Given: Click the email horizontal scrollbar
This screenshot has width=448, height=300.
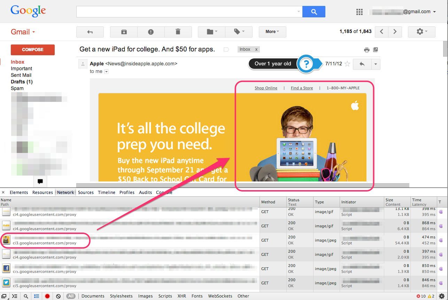Looking at the screenshot, I should [x=242, y=185].
